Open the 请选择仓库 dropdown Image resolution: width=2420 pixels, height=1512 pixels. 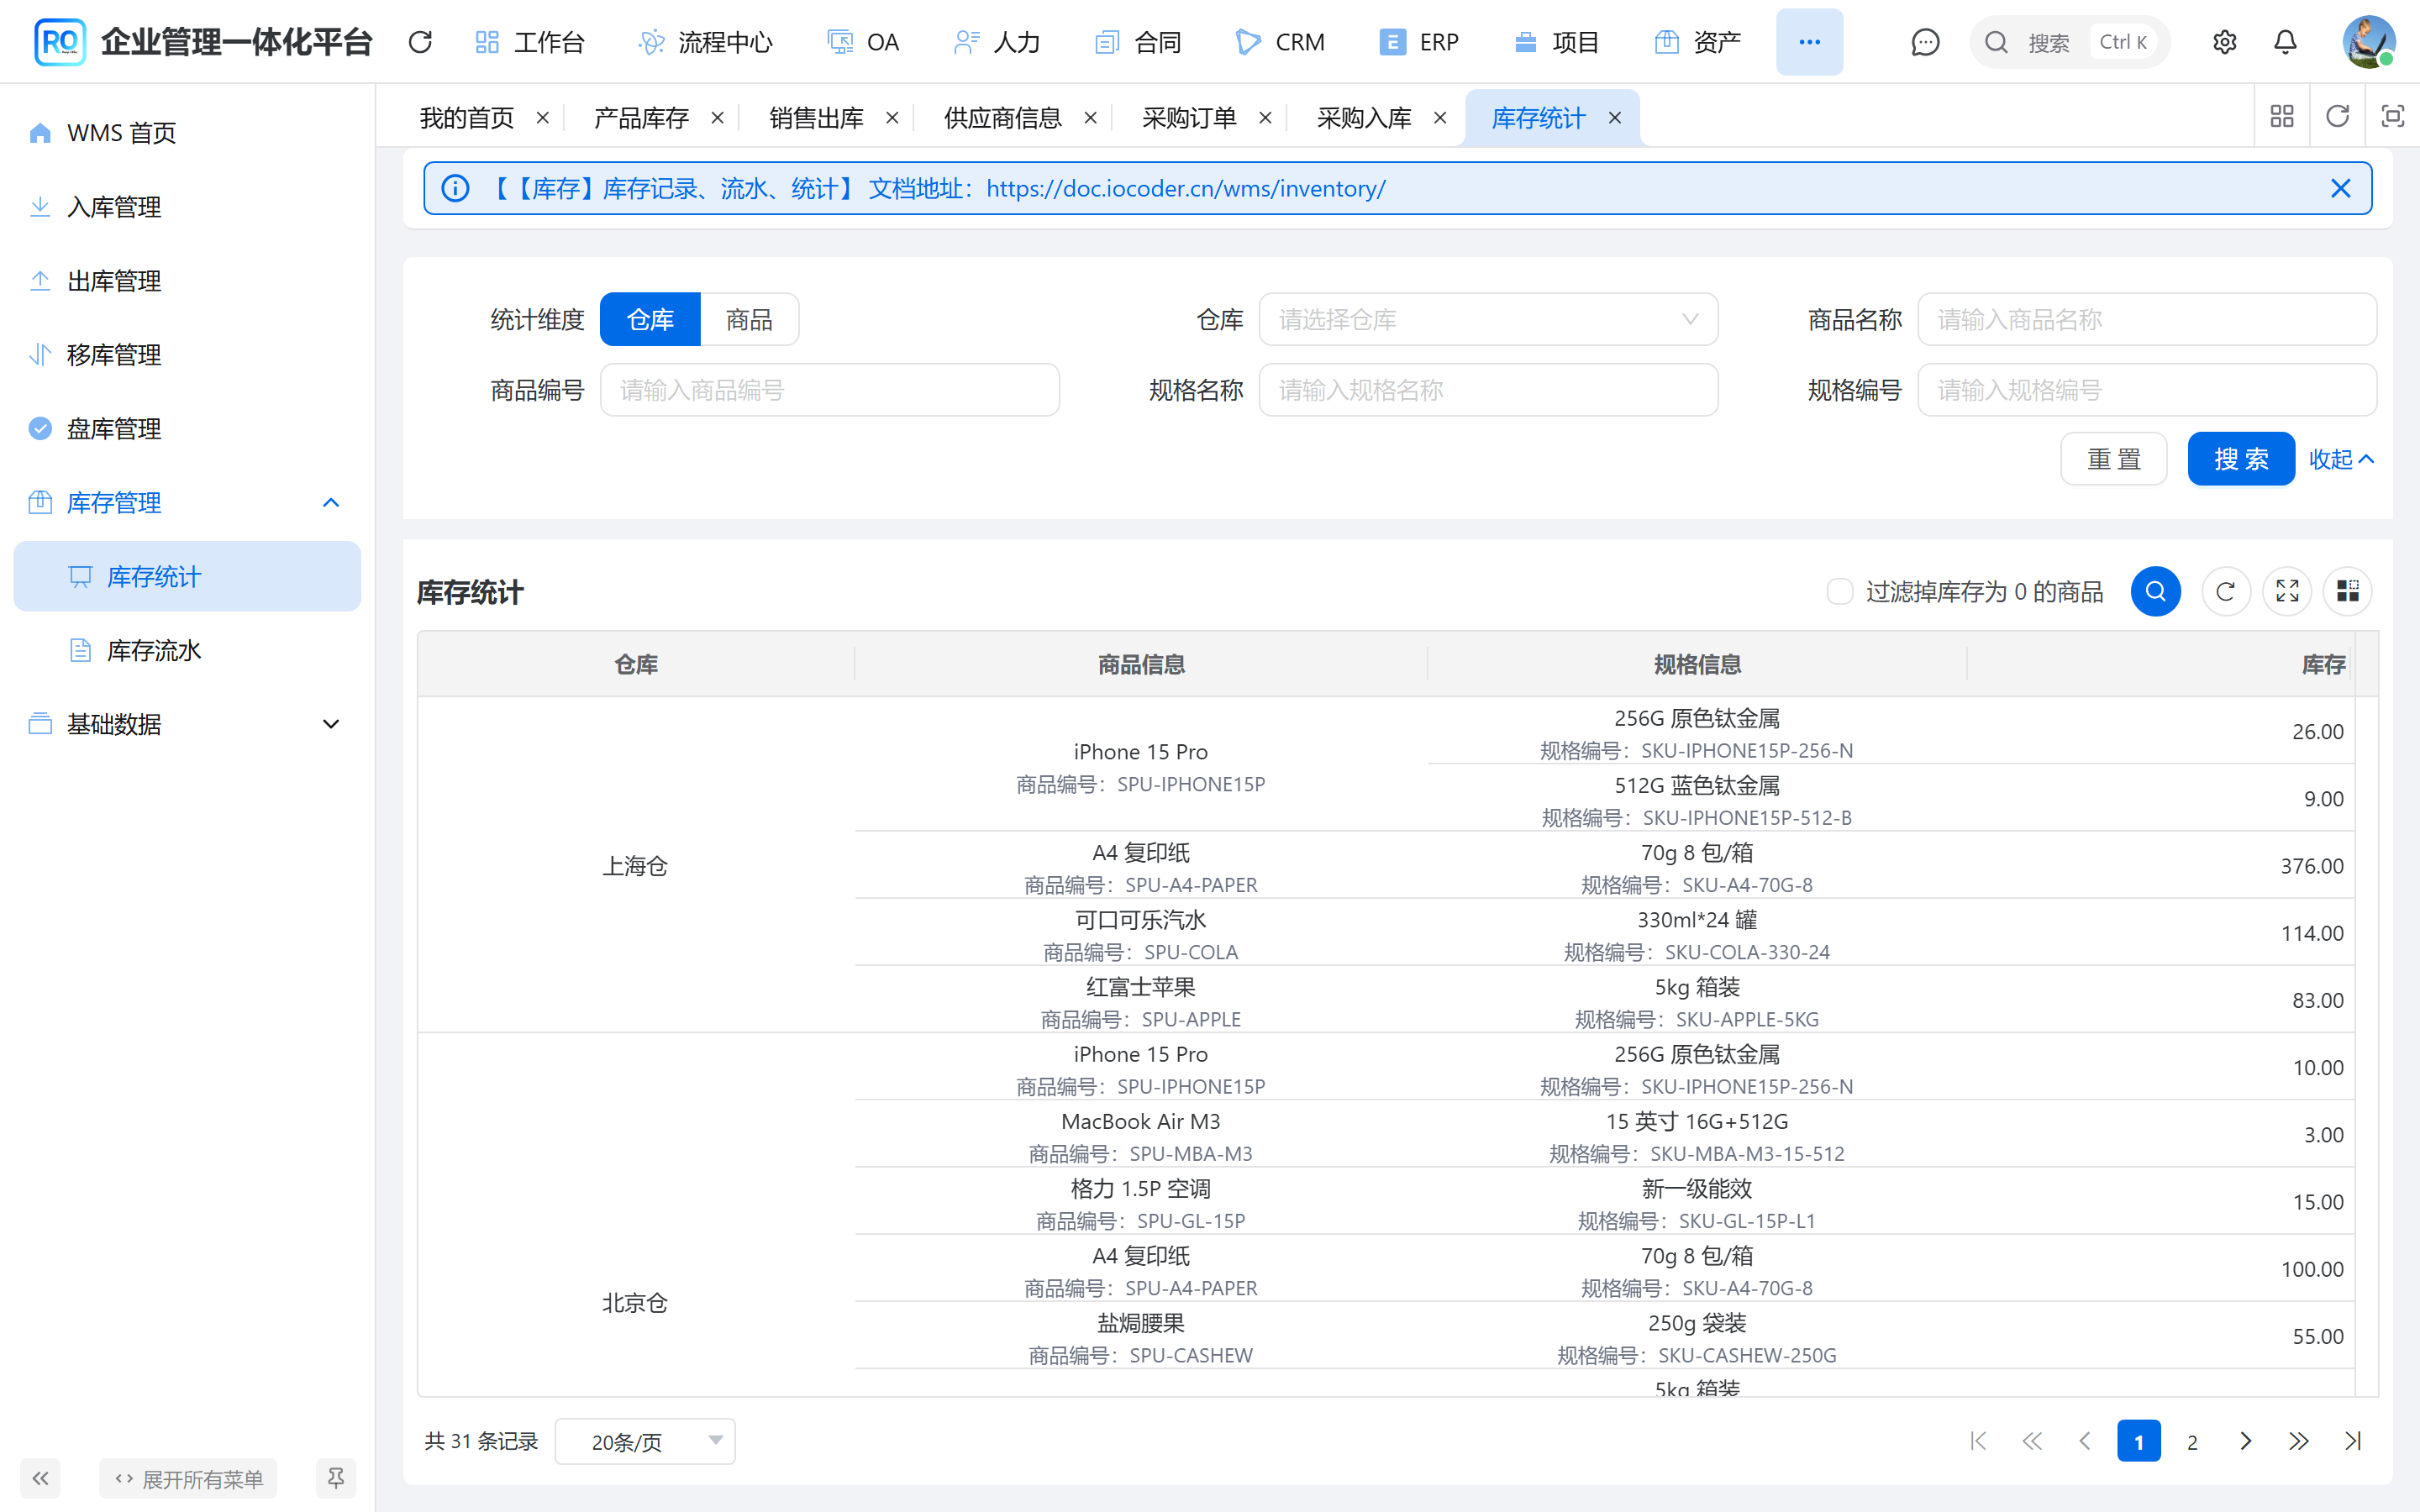pyautogui.click(x=1488, y=320)
